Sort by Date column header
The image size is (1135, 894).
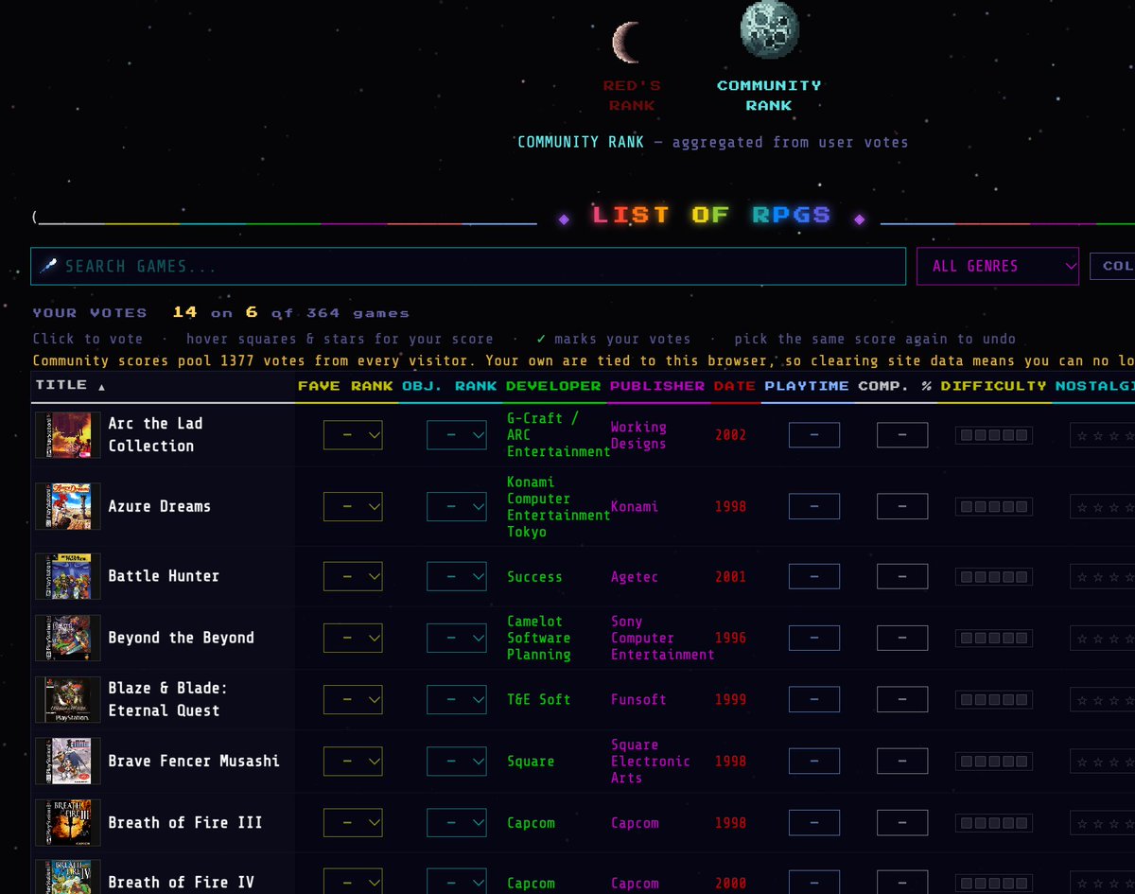click(735, 386)
